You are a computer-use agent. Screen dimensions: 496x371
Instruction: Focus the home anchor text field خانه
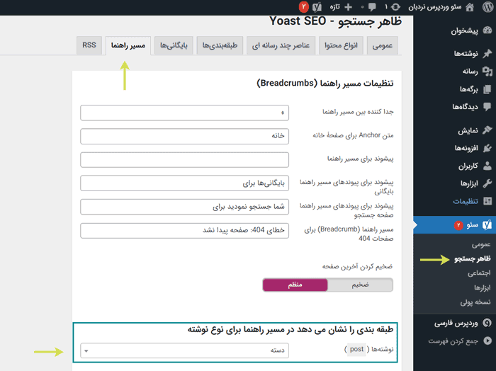tap(184, 136)
